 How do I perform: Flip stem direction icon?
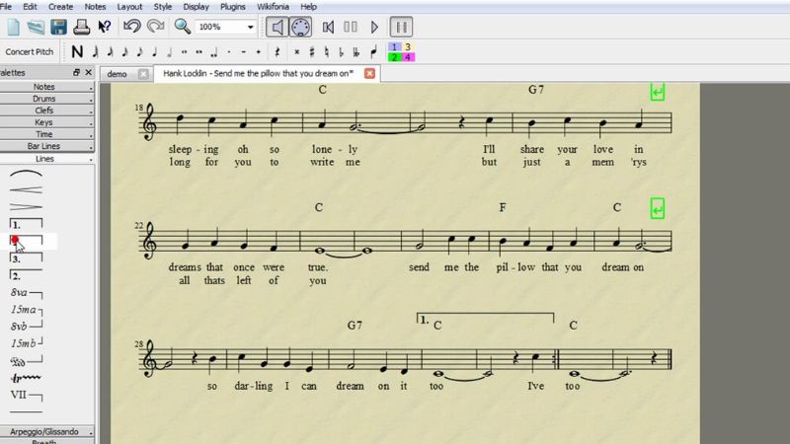[x=373, y=52]
